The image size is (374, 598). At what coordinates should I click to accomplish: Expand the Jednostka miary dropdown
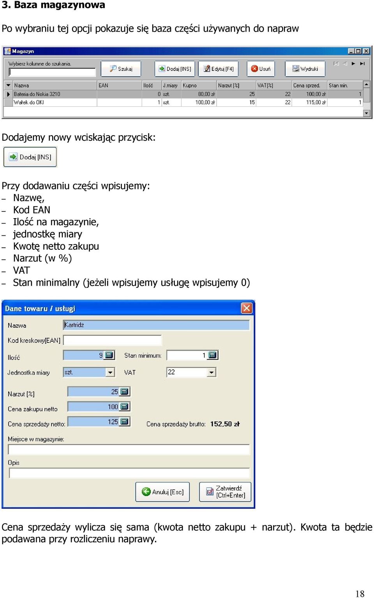[x=111, y=372]
